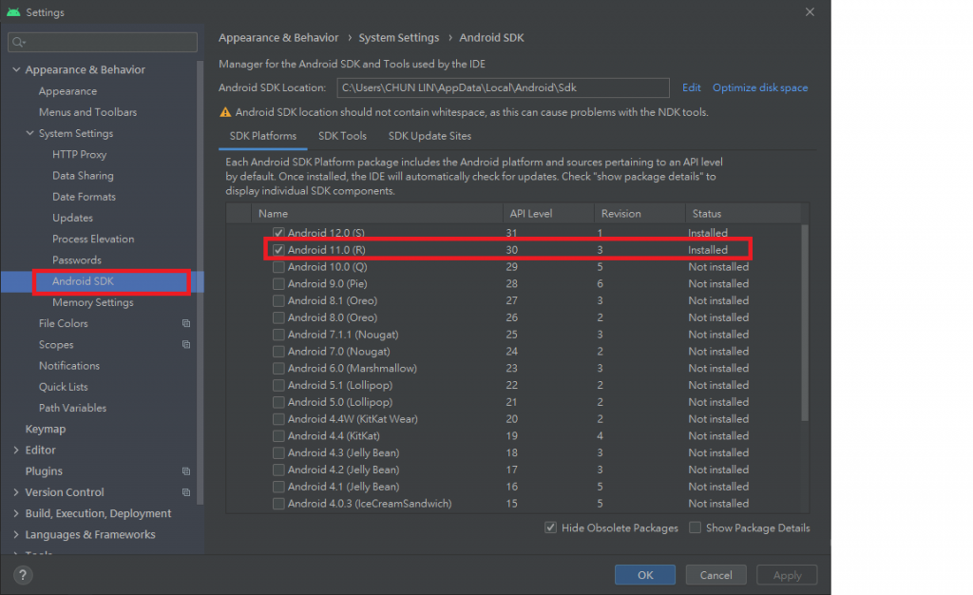Expand the Build, Execution, Deployment node
The height and width of the screenshot is (595, 973).
(16, 513)
